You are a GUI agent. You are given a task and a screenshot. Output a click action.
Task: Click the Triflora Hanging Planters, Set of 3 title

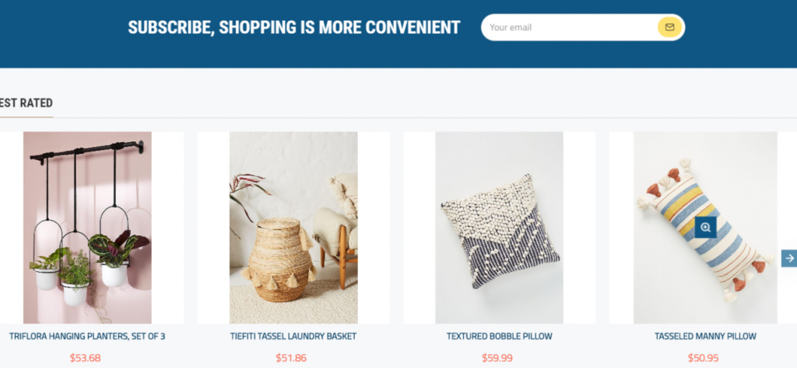(x=87, y=336)
